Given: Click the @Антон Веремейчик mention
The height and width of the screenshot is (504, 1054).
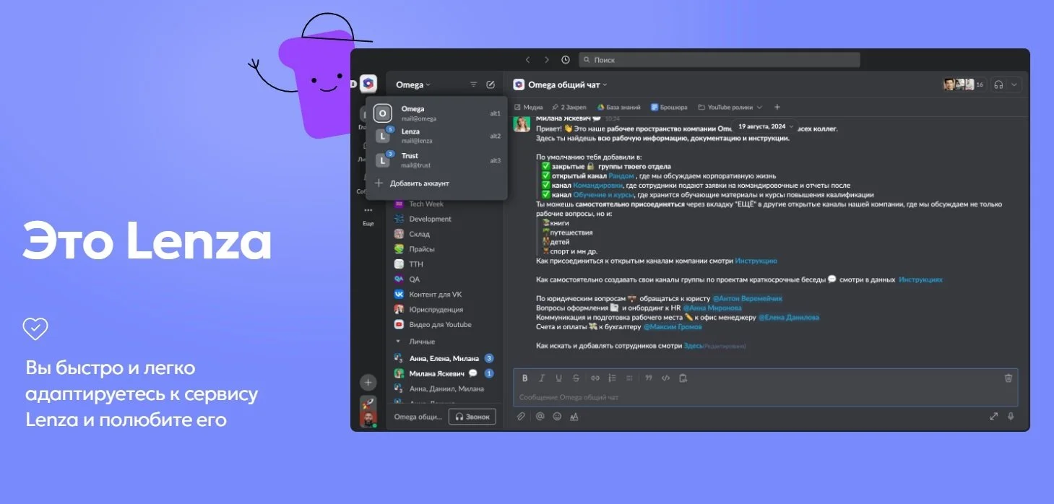Looking at the screenshot, I should pos(748,298).
